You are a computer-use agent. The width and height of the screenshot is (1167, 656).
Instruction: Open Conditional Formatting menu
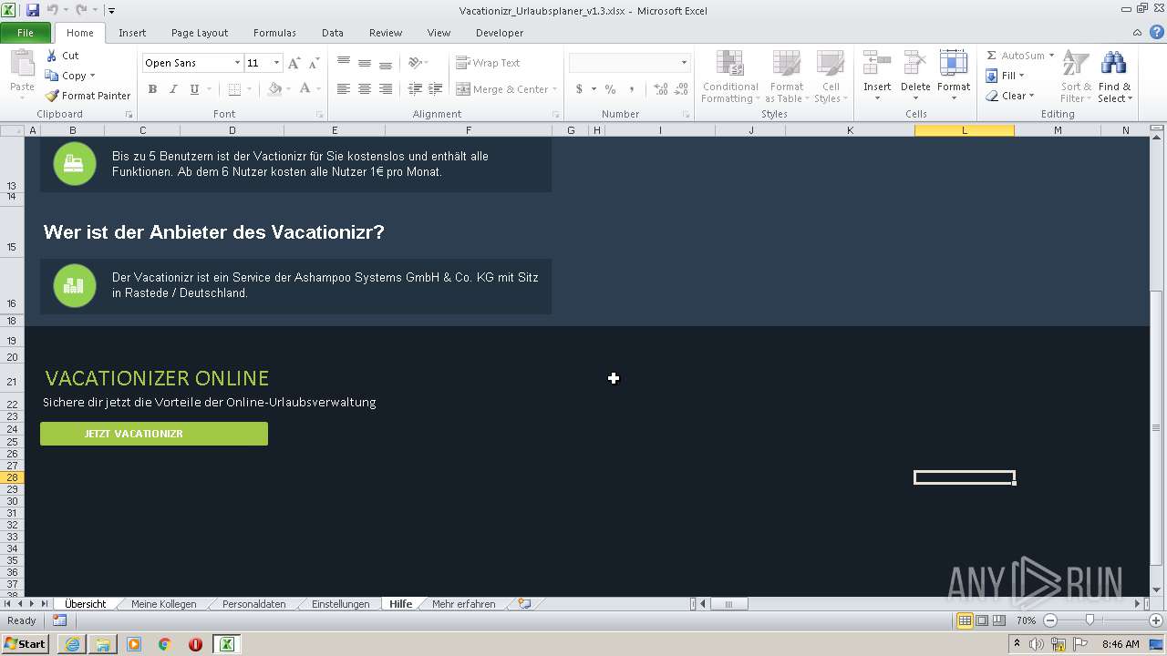coord(730,77)
